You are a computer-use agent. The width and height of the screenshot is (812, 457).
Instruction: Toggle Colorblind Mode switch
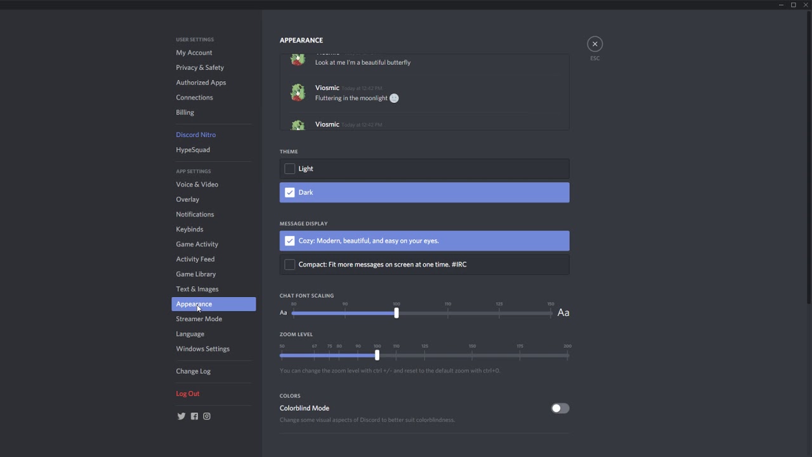click(560, 408)
